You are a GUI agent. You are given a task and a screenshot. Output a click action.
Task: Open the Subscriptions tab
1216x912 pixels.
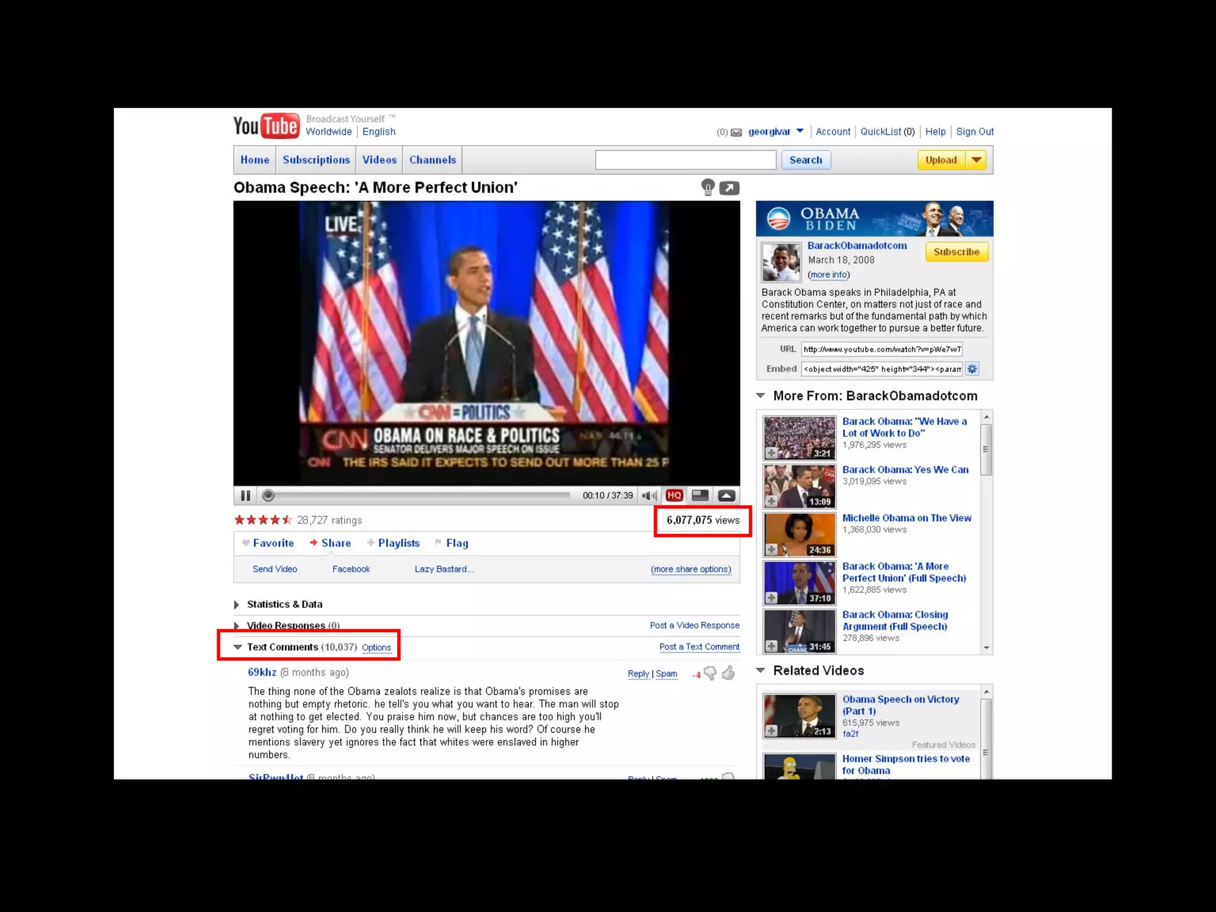point(316,160)
